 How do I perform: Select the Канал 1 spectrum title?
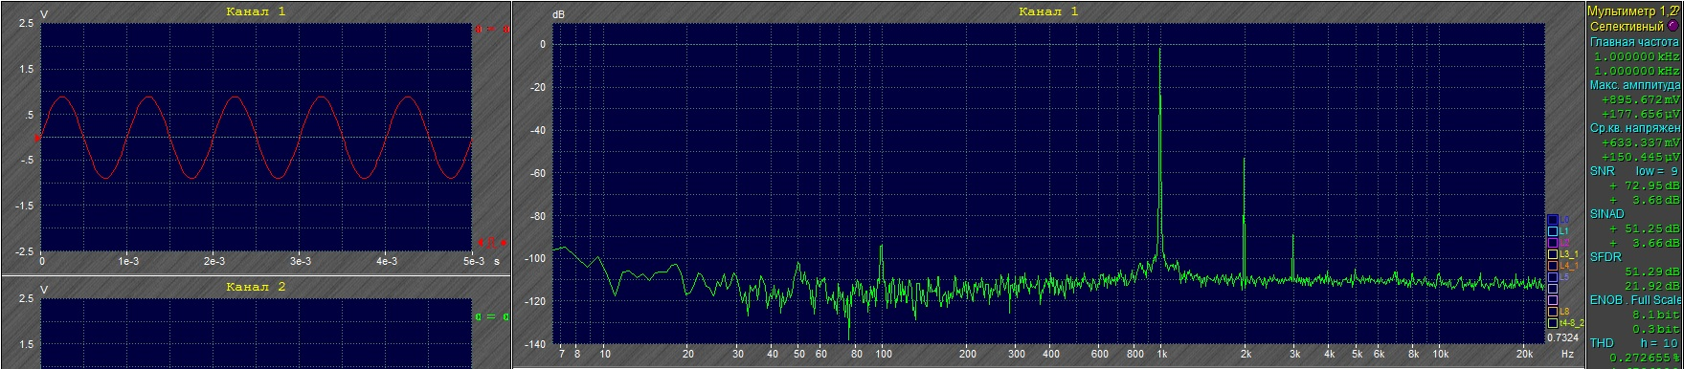[1048, 11]
